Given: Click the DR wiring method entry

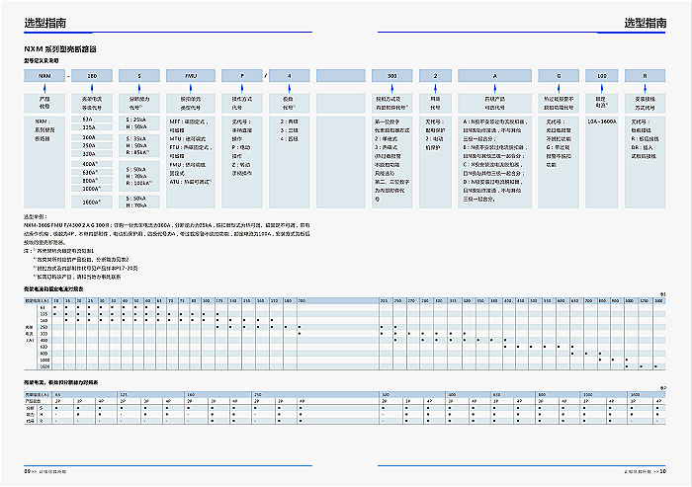Looking at the screenshot, I should tap(644, 152).
